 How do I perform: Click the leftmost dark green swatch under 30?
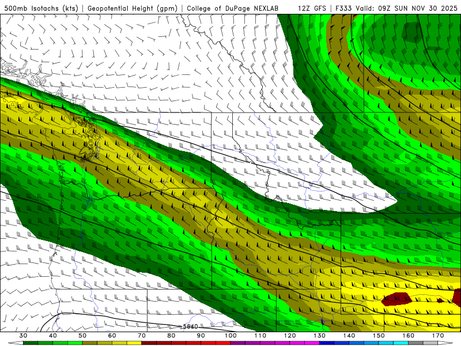point(31,343)
